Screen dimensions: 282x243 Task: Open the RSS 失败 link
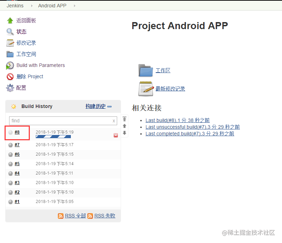coord(105,216)
